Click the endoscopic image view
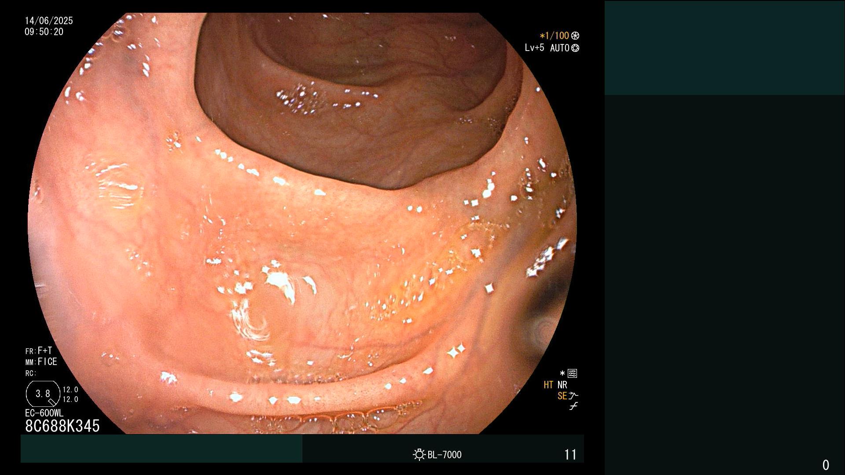 pos(302,223)
